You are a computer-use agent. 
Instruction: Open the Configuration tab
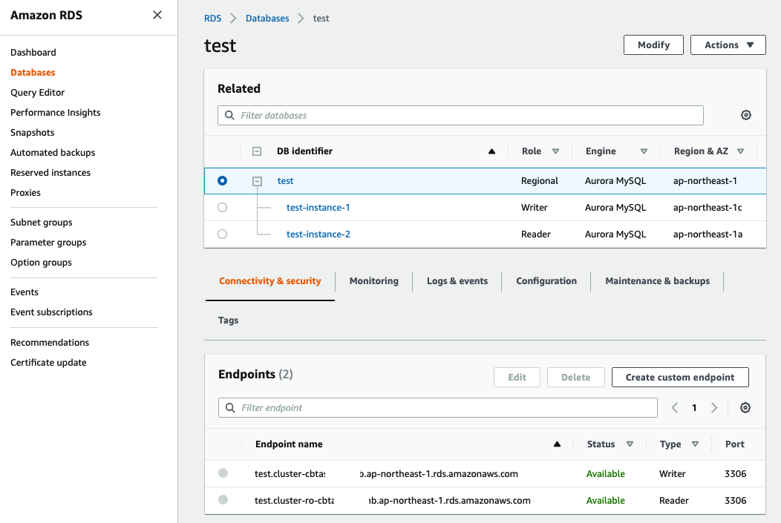click(546, 281)
